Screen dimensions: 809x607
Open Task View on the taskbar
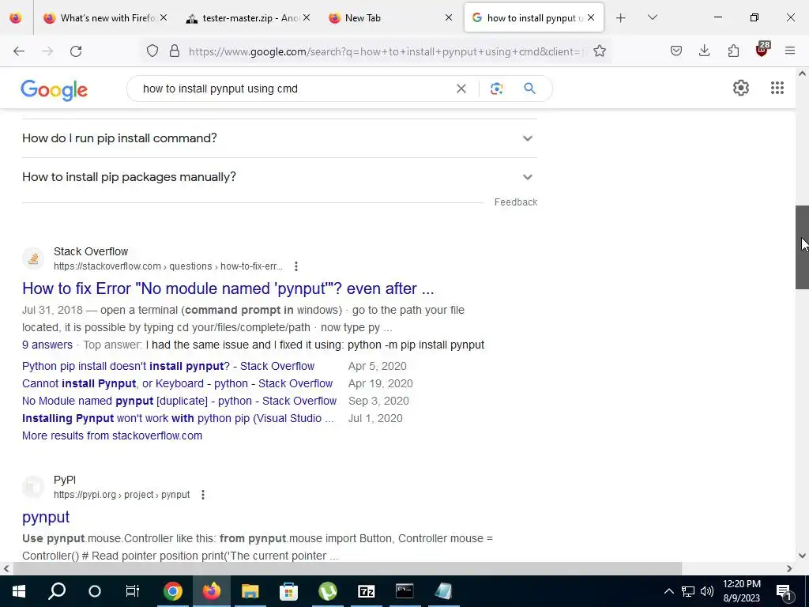[133, 591]
